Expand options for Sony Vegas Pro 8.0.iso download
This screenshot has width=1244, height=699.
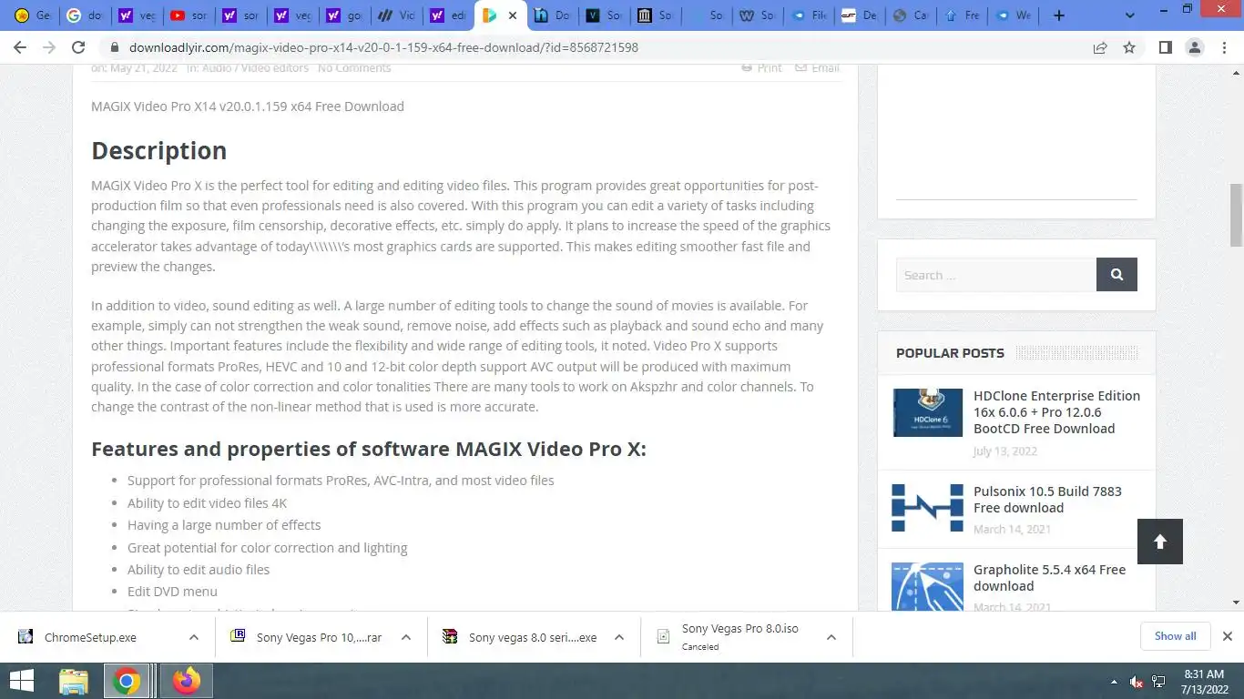pyautogui.click(x=831, y=637)
